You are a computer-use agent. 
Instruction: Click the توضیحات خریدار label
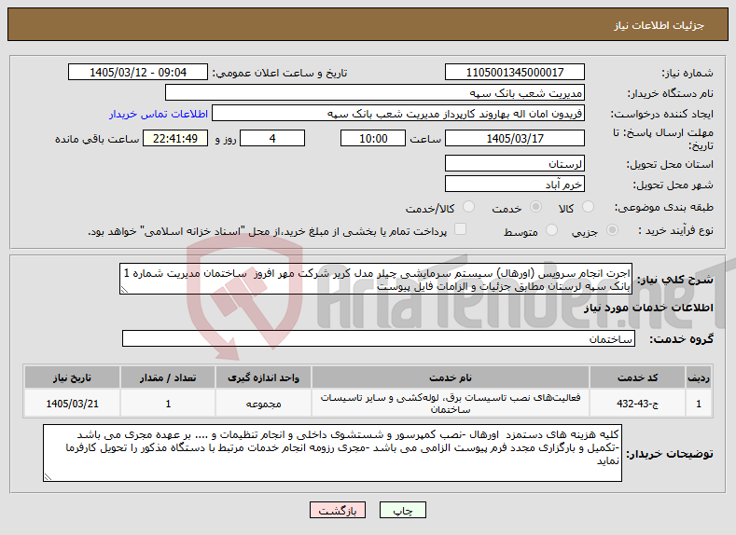(x=670, y=453)
